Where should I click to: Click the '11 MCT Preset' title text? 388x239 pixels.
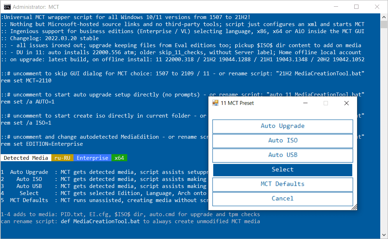237,103
